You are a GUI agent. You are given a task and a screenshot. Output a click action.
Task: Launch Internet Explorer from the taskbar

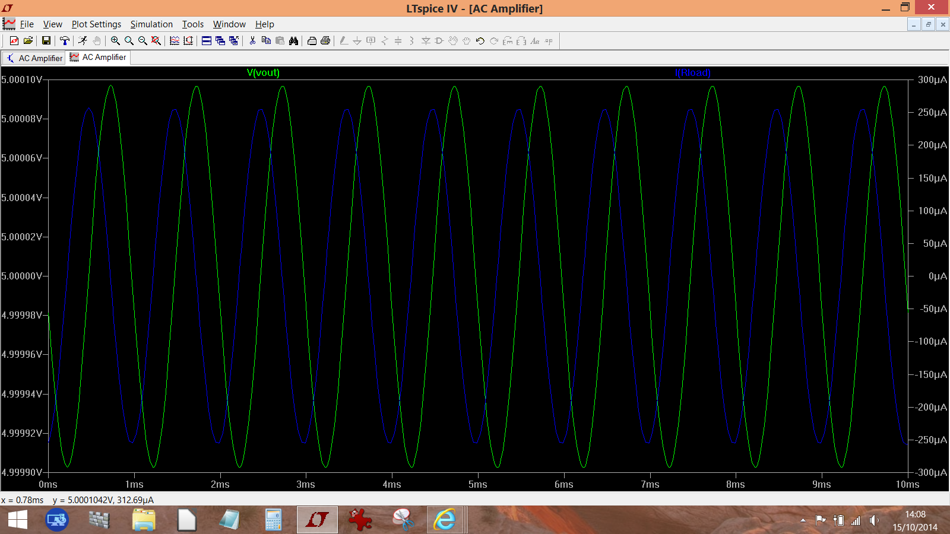(x=444, y=520)
